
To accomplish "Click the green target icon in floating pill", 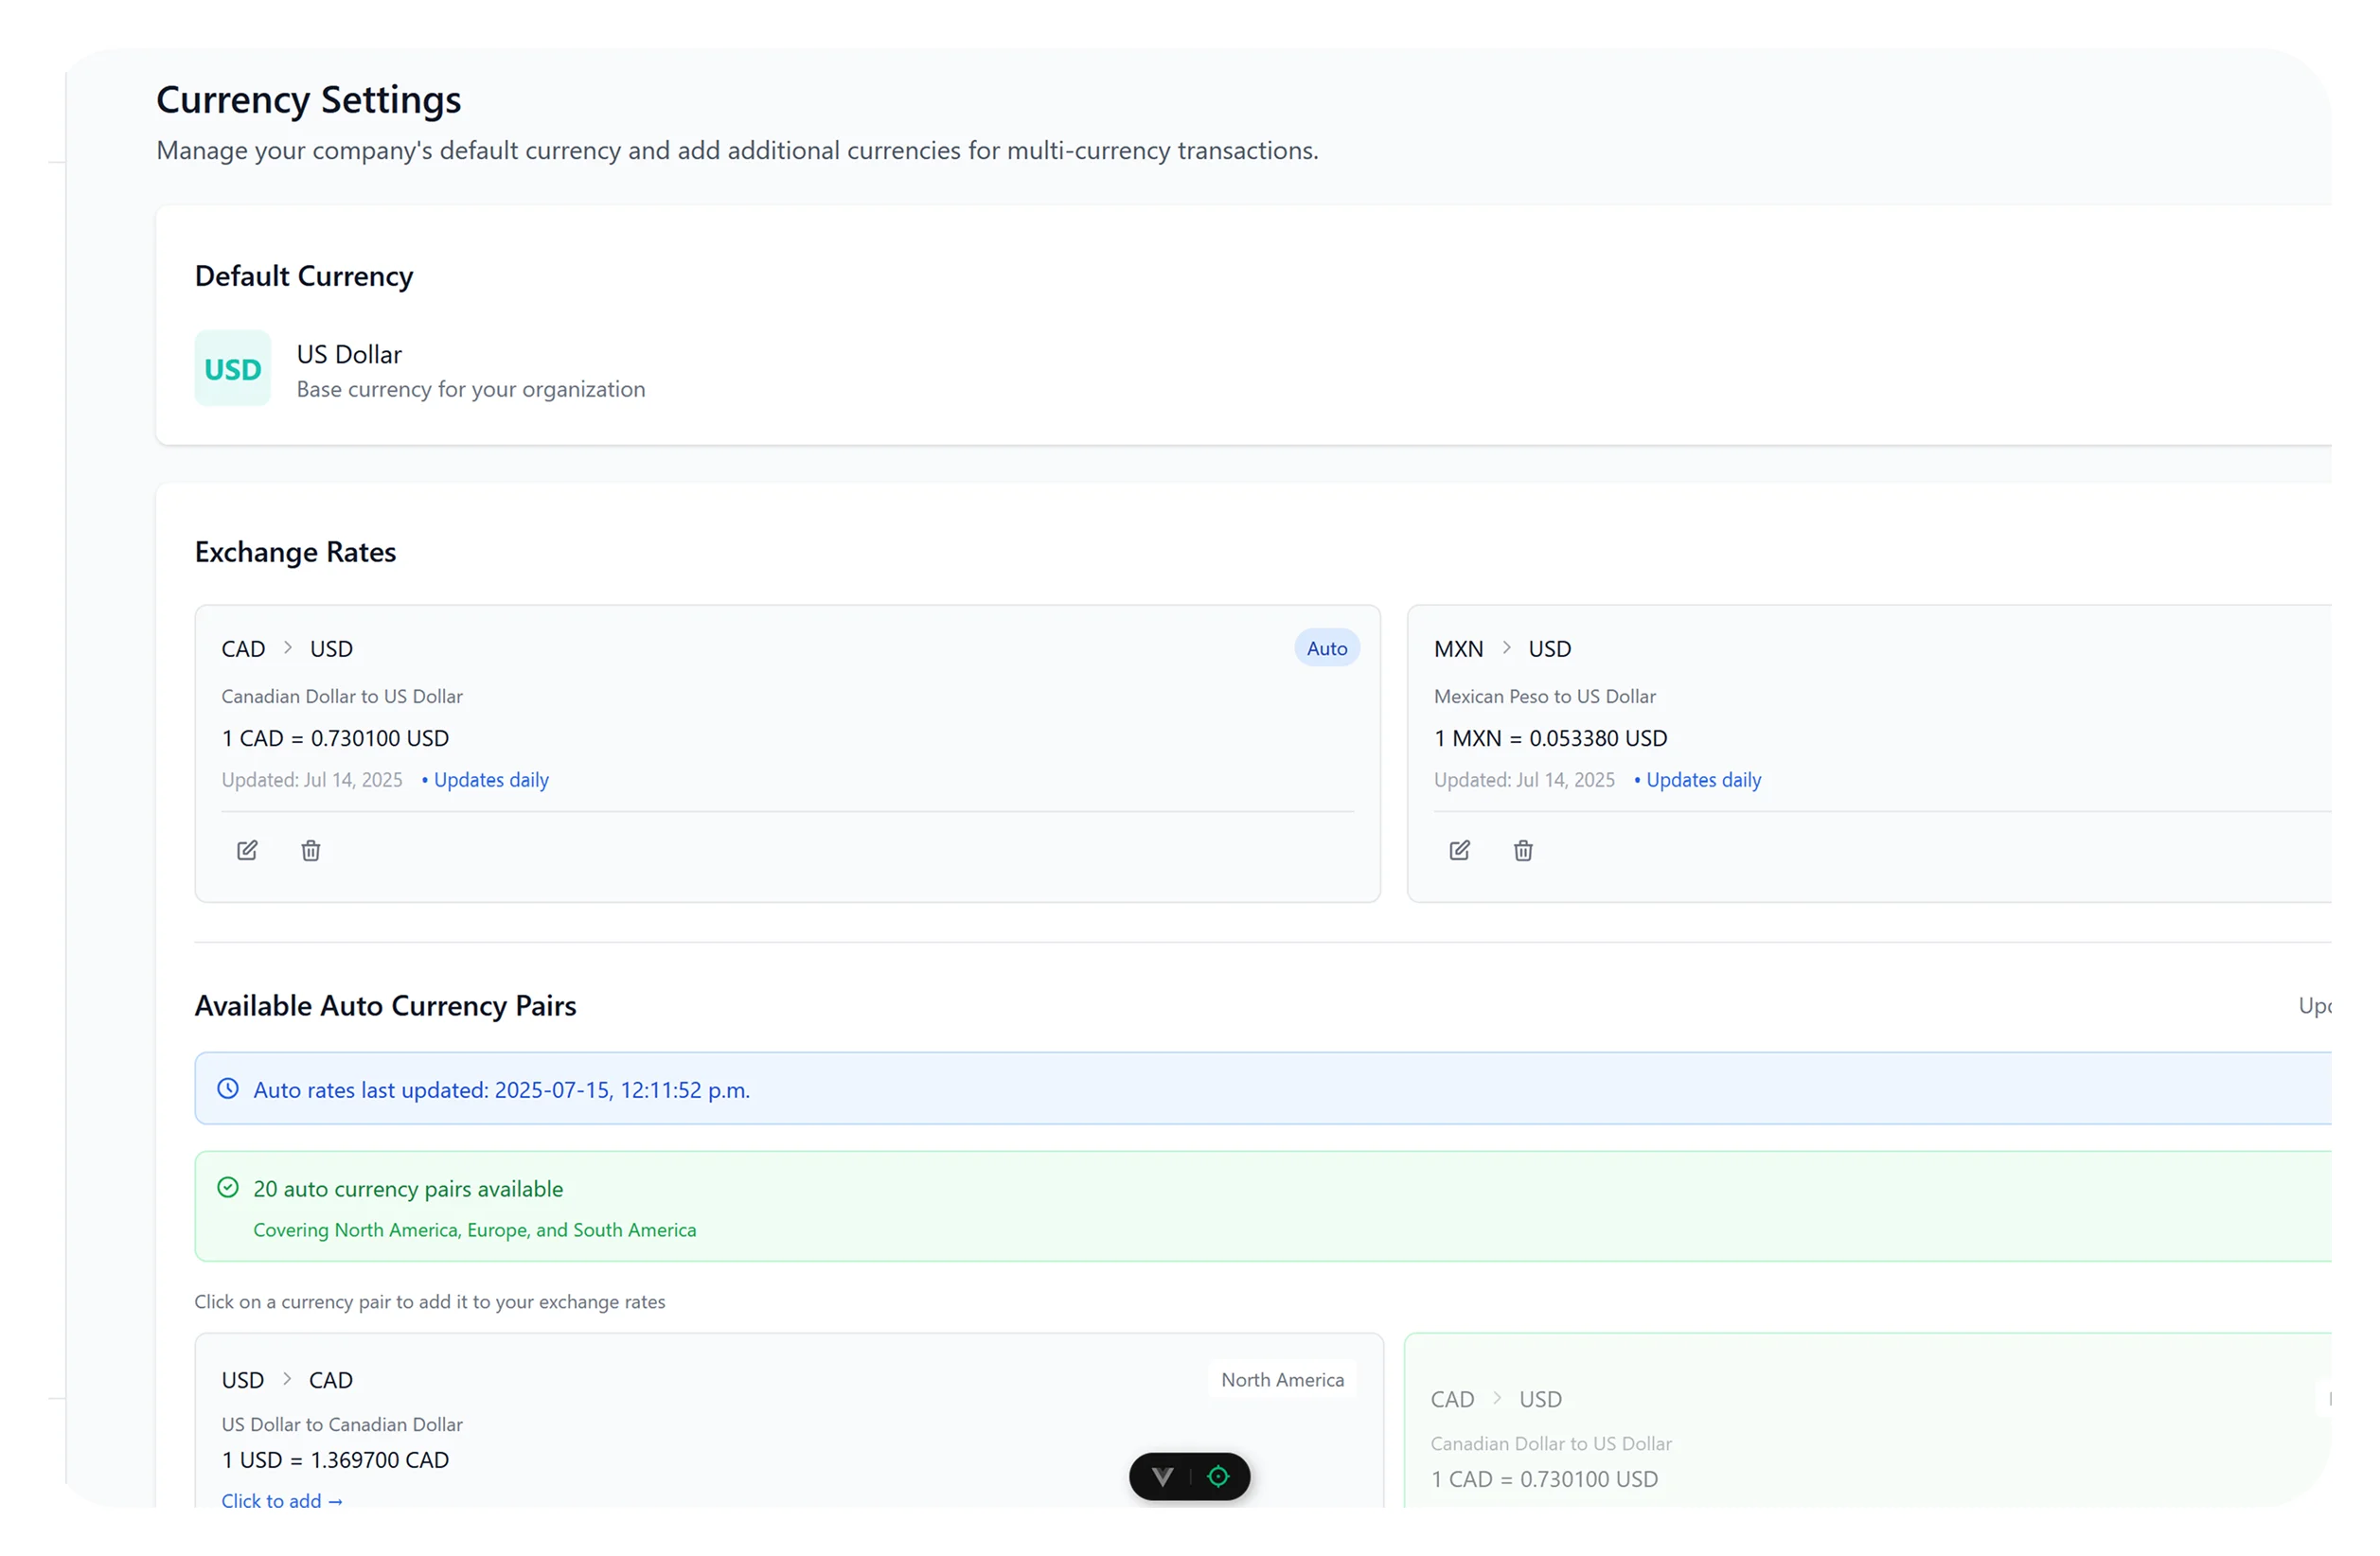I will [1218, 1476].
